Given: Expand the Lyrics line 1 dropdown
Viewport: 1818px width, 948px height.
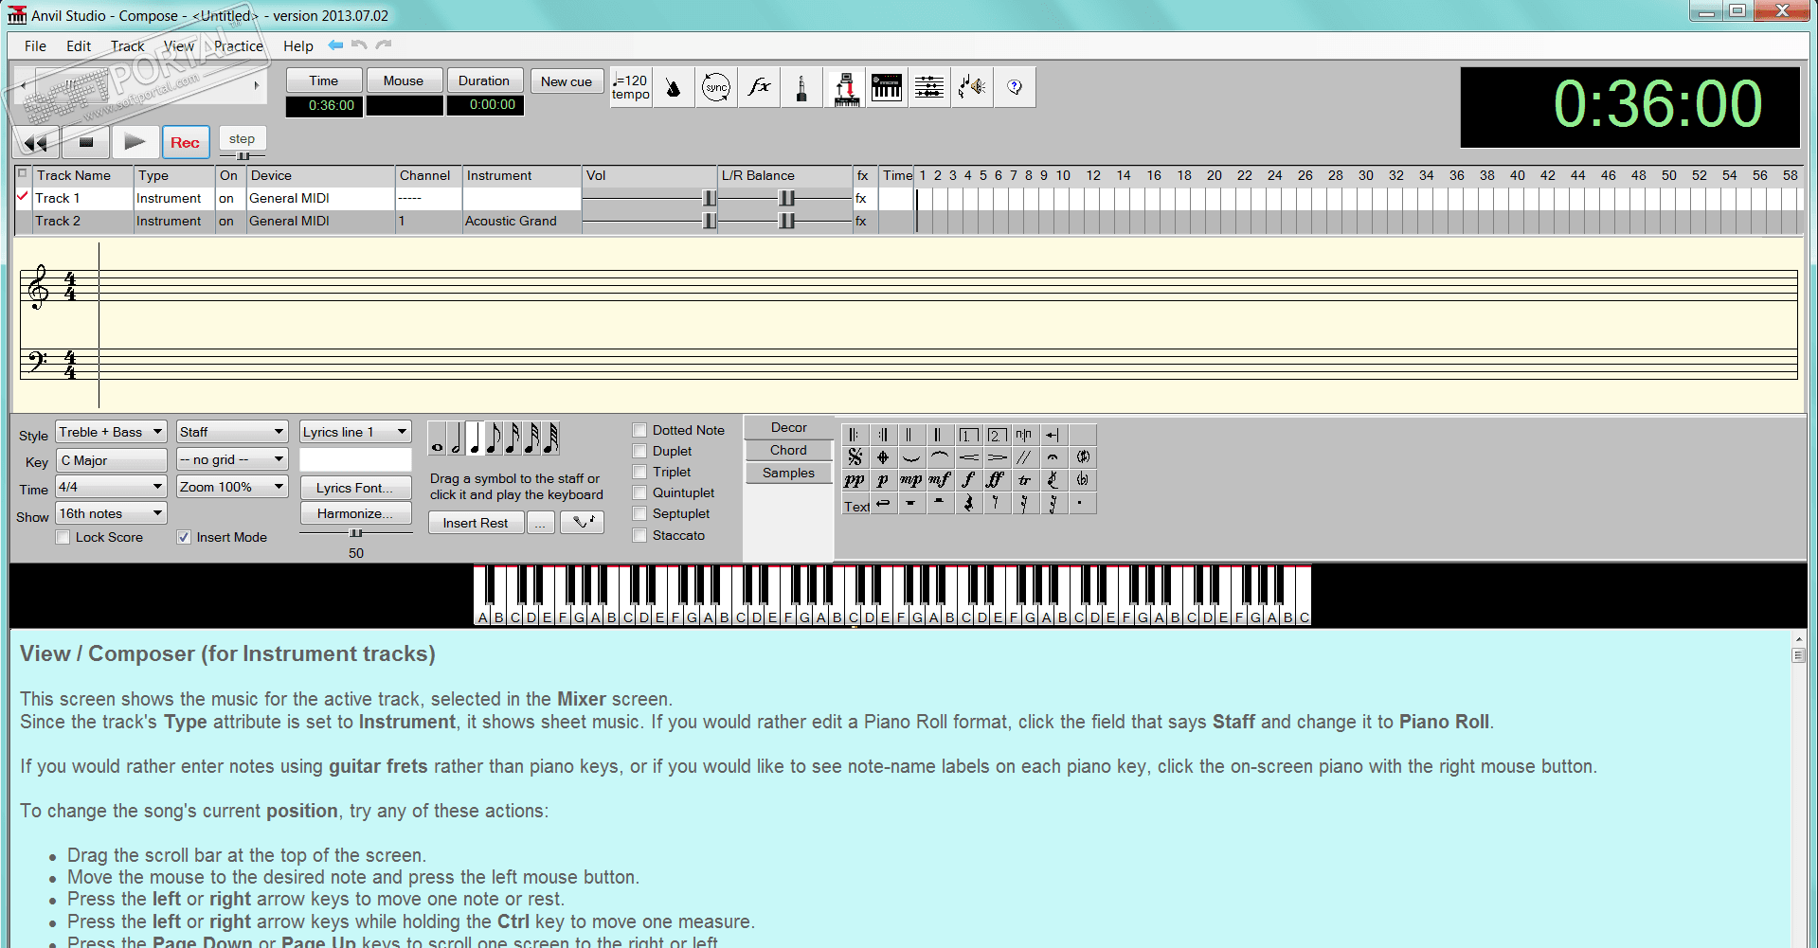Looking at the screenshot, I should (x=355, y=432).
